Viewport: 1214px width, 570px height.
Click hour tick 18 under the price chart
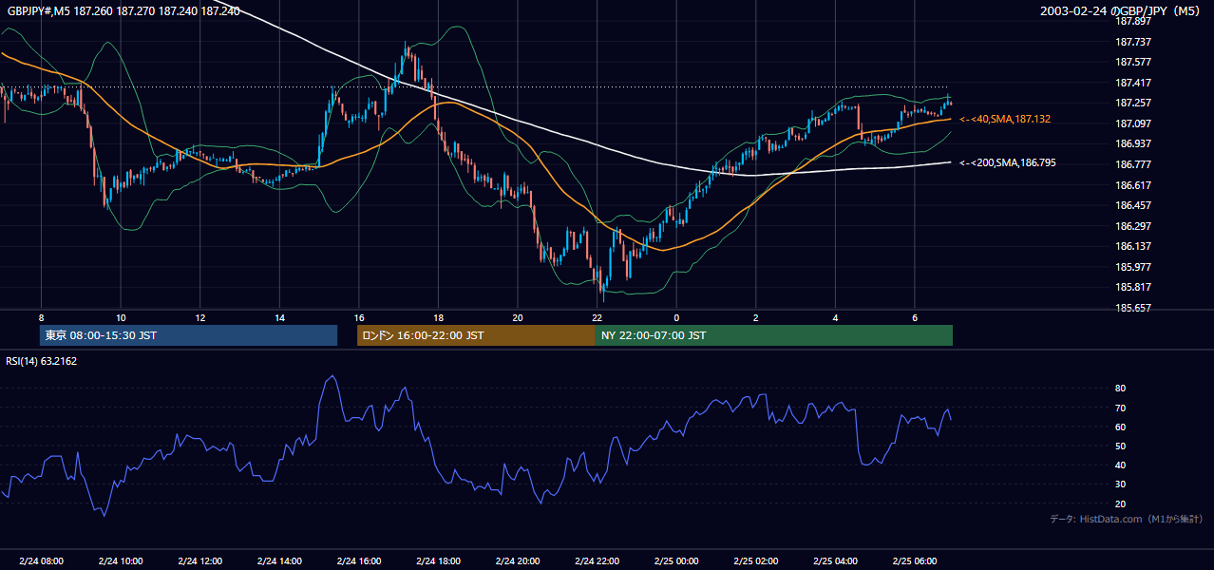438,317
